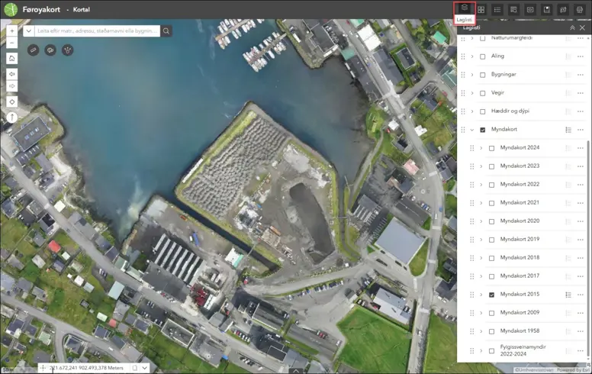
Task: Reset map orientation with the compass arrow
Action: point(12,118)
